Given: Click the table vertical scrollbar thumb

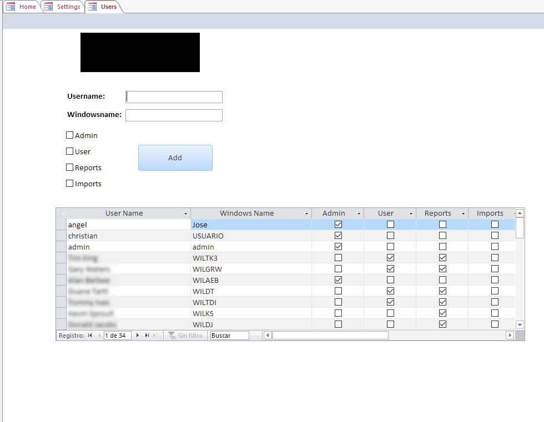Looking at the screenshot, I should coord(520,227).
